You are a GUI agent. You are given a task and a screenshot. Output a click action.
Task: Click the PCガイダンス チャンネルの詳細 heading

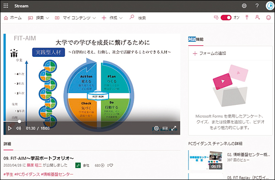215,144
